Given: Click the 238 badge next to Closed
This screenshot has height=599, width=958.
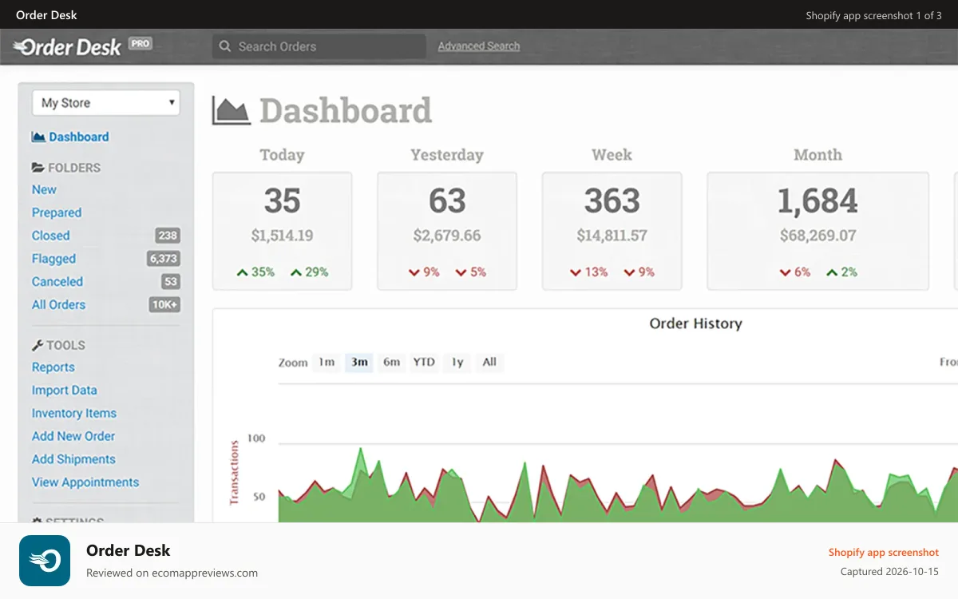Looking at the screenshot, I should pyautogui.click(x=168, y=236).
